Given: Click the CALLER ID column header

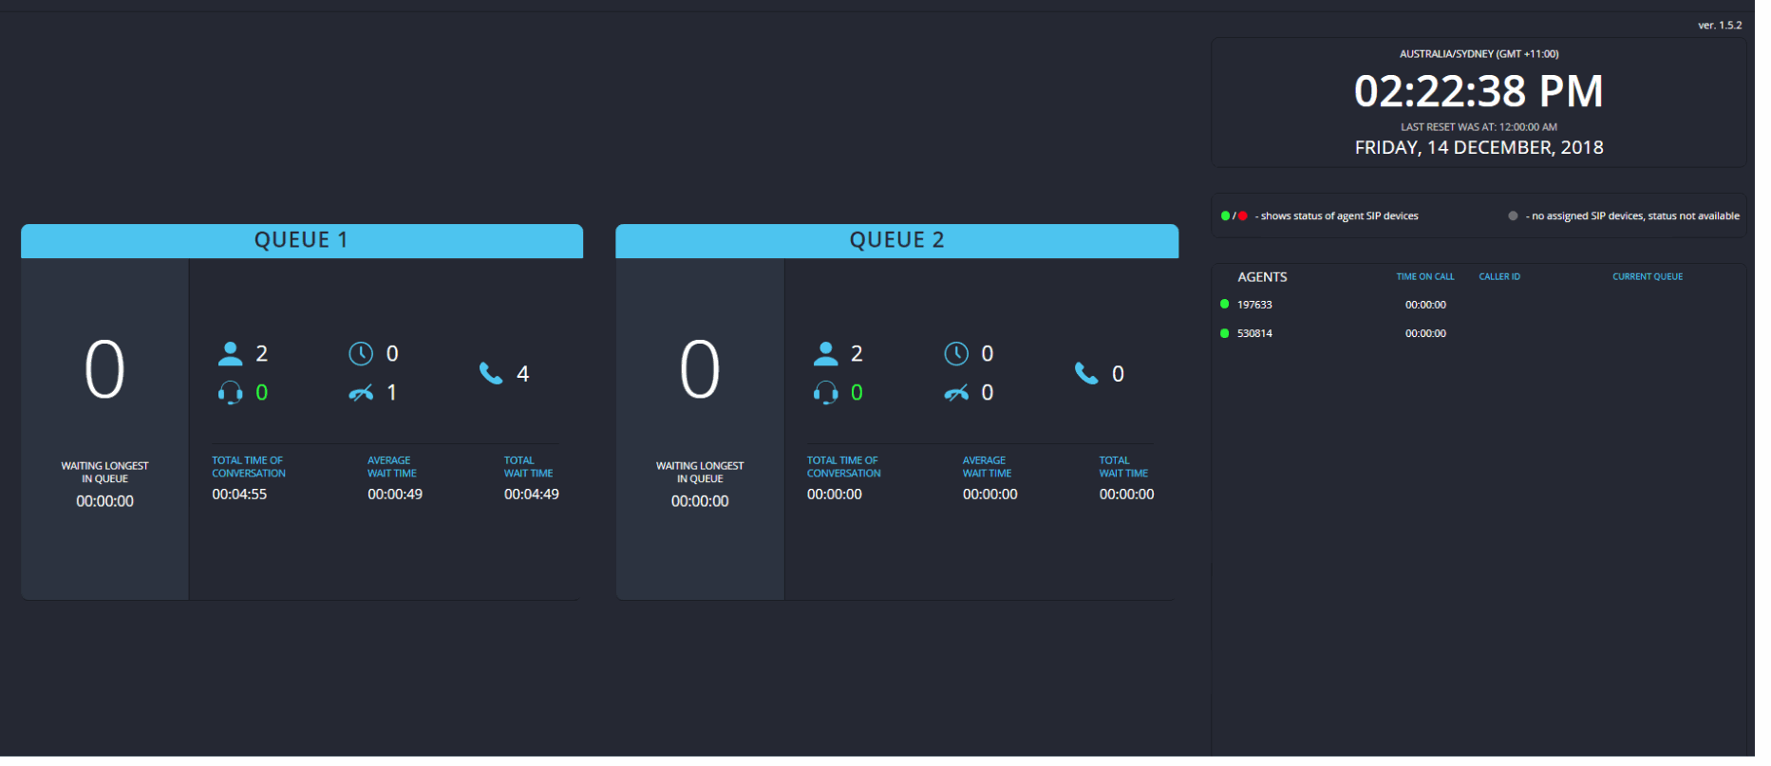Looking at the screenshot, I should [x=1499, y=277].
